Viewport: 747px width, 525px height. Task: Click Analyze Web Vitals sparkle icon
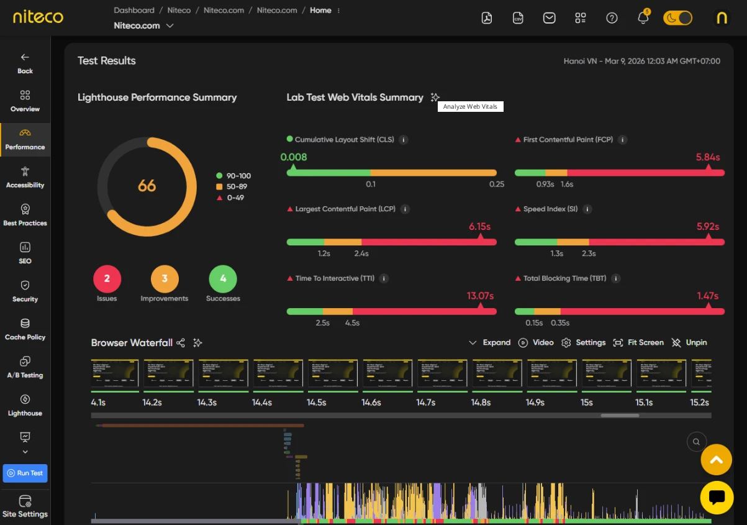click(x=435, y=98)
